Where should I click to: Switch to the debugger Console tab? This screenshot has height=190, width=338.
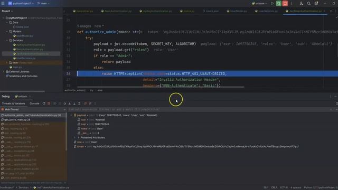pos(34,103)
